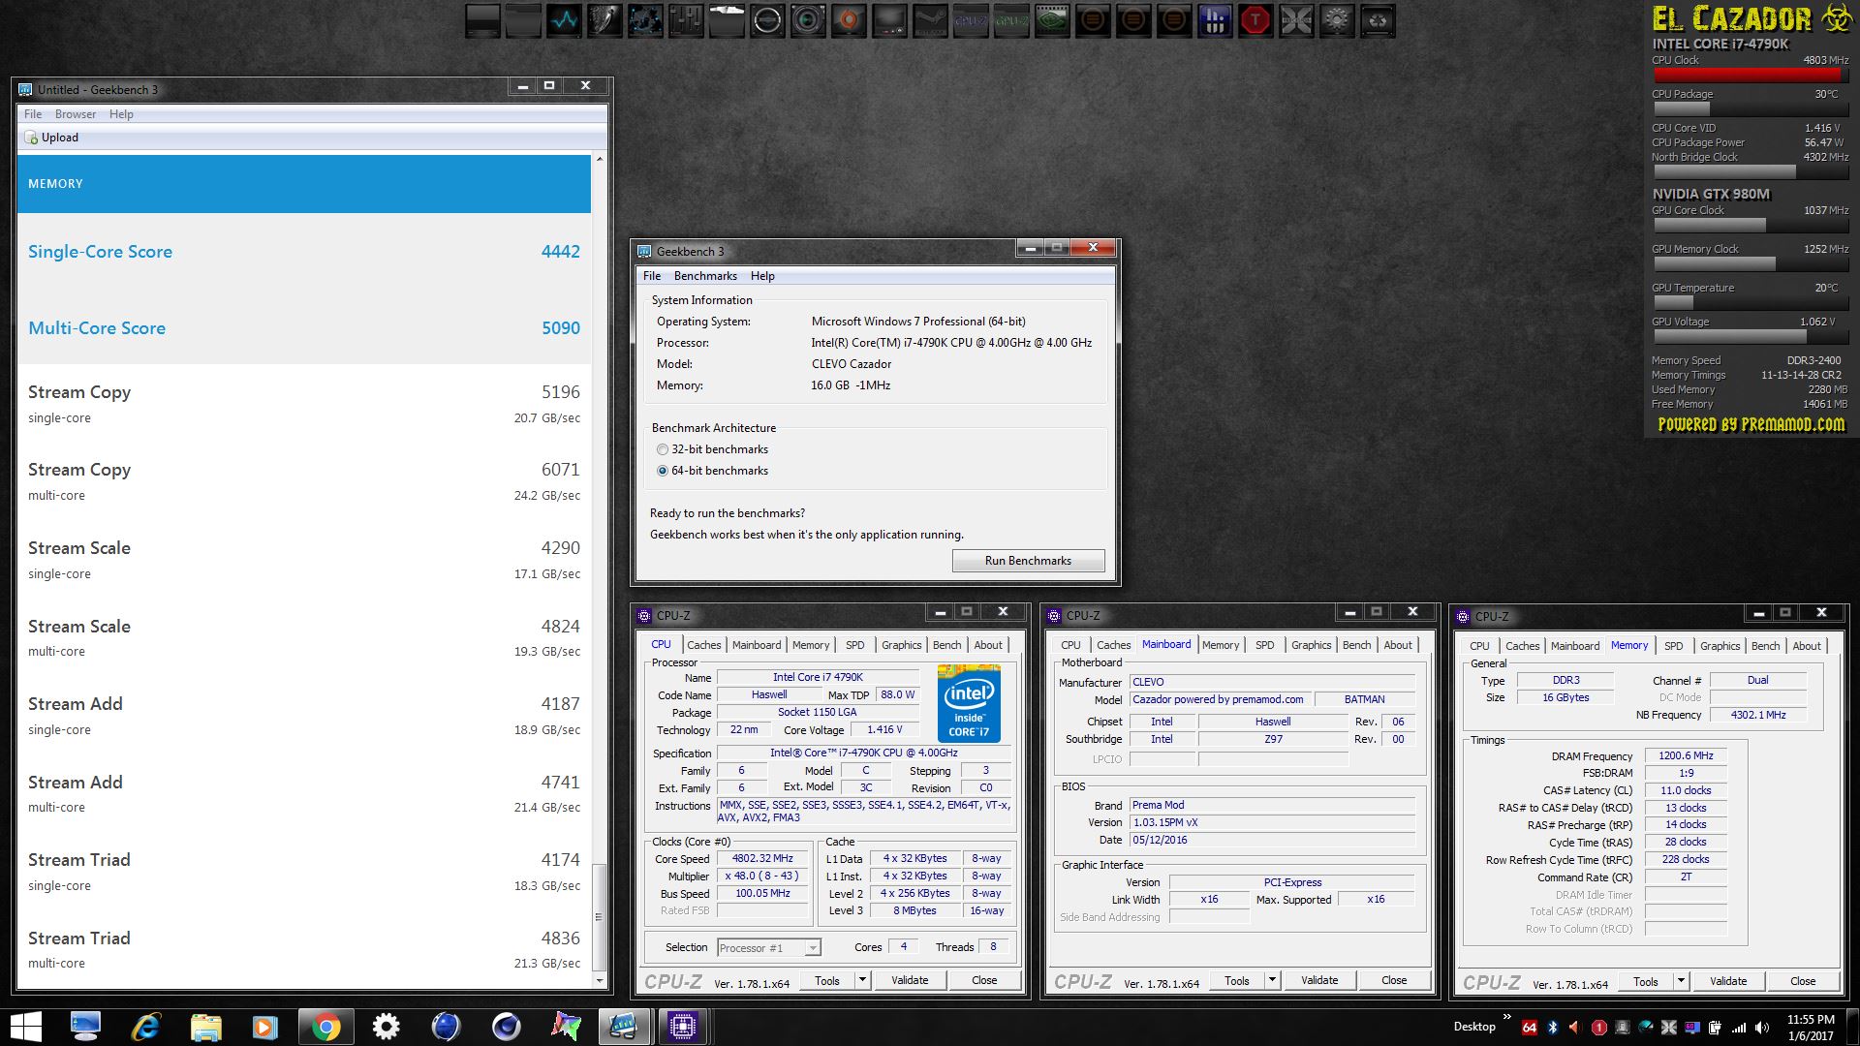The image size is (1860, 1046).
Task: Click Validate in first CPU-Z window
Action: tap(910, 980)
